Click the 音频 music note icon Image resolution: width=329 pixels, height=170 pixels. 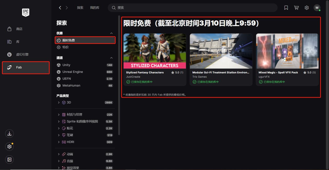64,161
